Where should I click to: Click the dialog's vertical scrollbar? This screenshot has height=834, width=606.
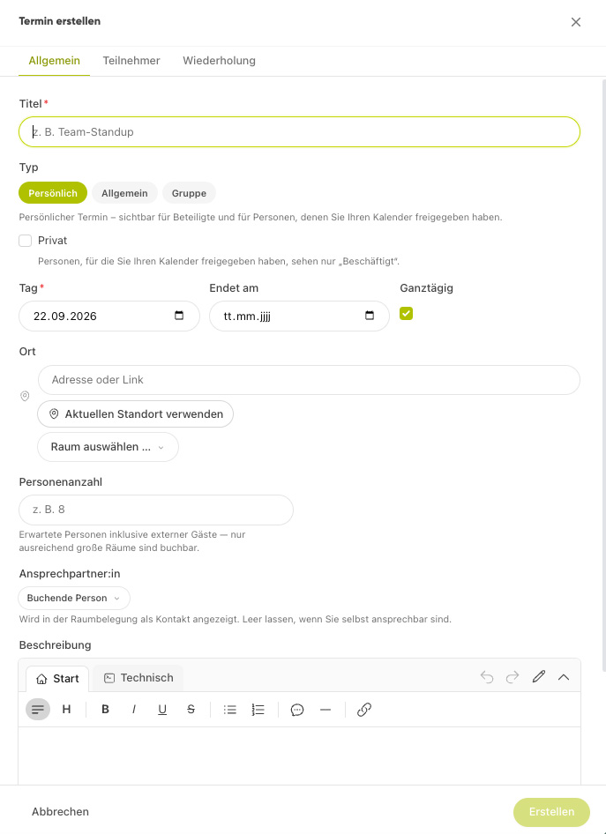point(603,375)
